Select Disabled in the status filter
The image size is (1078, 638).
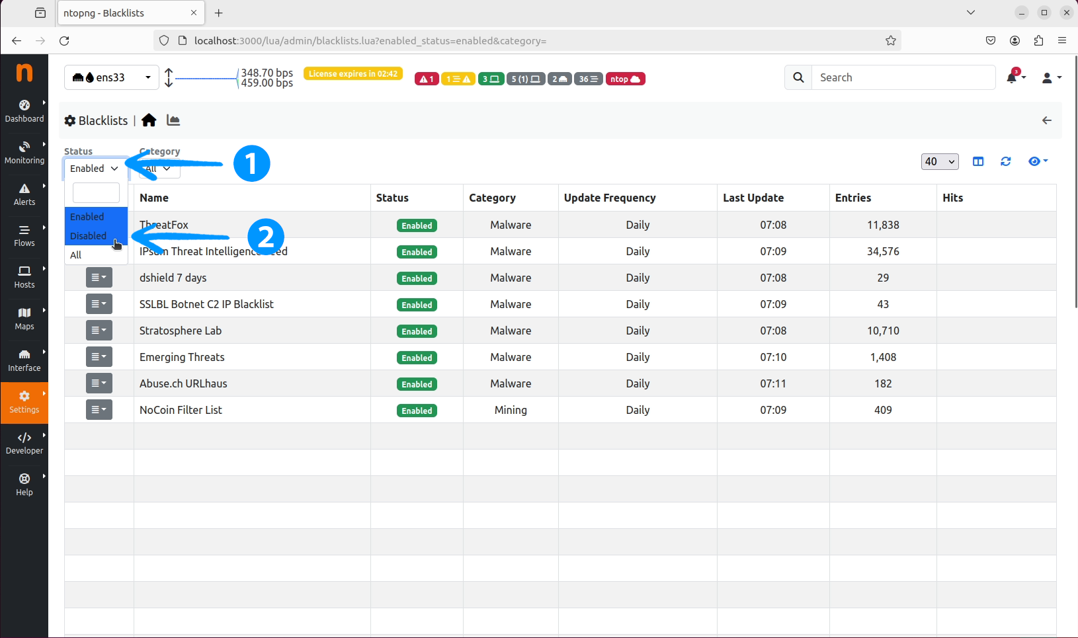click(x=89, y=236)
